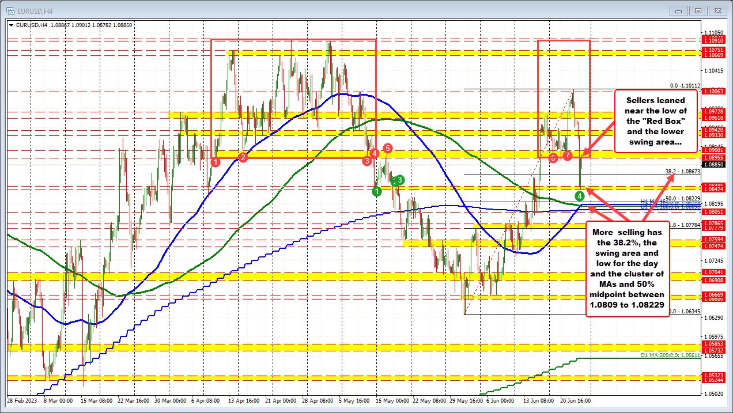Click red marker 6 at the red box low
733x413 pixels.
(553, 158)
